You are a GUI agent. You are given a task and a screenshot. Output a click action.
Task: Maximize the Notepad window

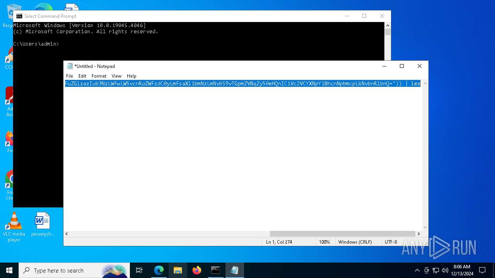pyautogui.click(x=402, y=66)
